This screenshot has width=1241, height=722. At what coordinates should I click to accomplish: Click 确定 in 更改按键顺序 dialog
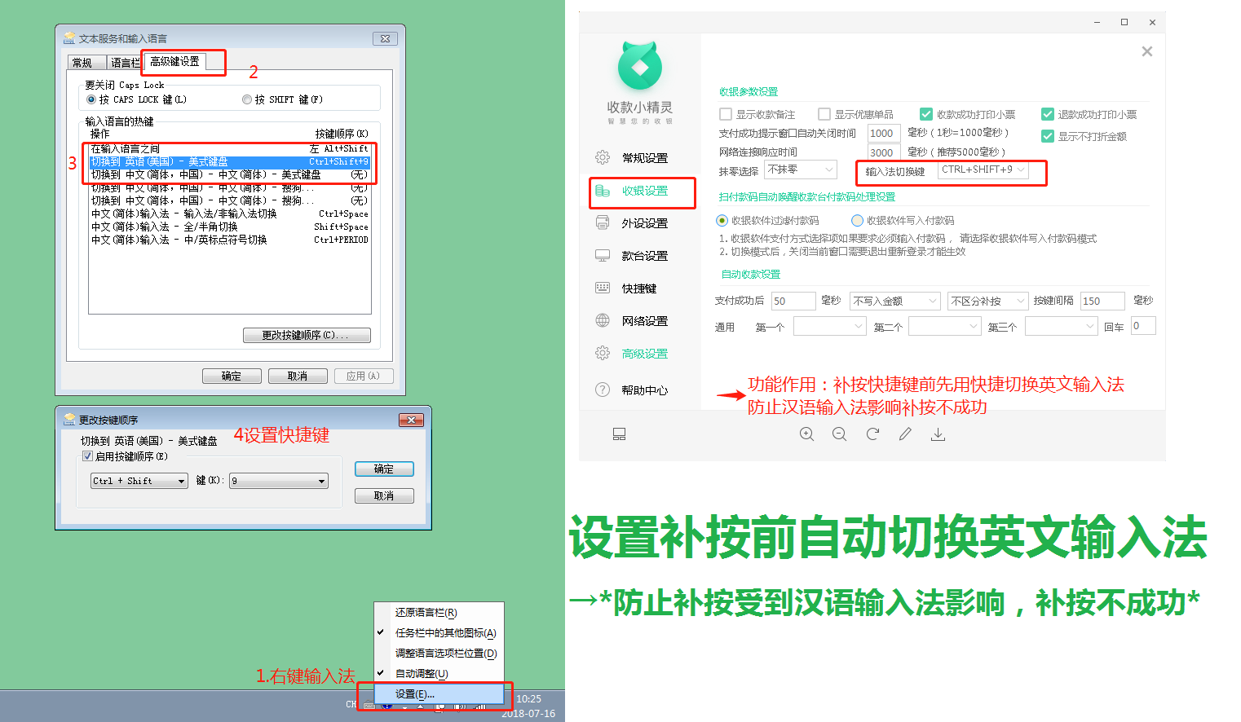pyautogui.click(x=384, y=469)
